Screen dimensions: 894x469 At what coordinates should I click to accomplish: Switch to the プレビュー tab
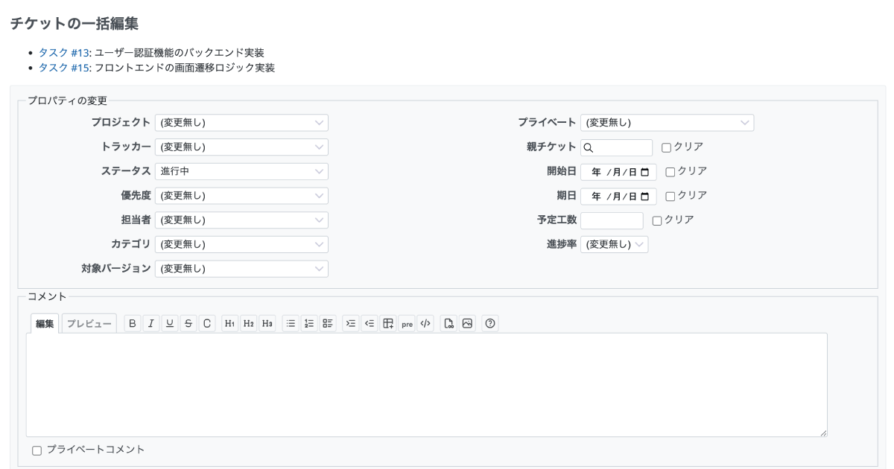point(89,324)
